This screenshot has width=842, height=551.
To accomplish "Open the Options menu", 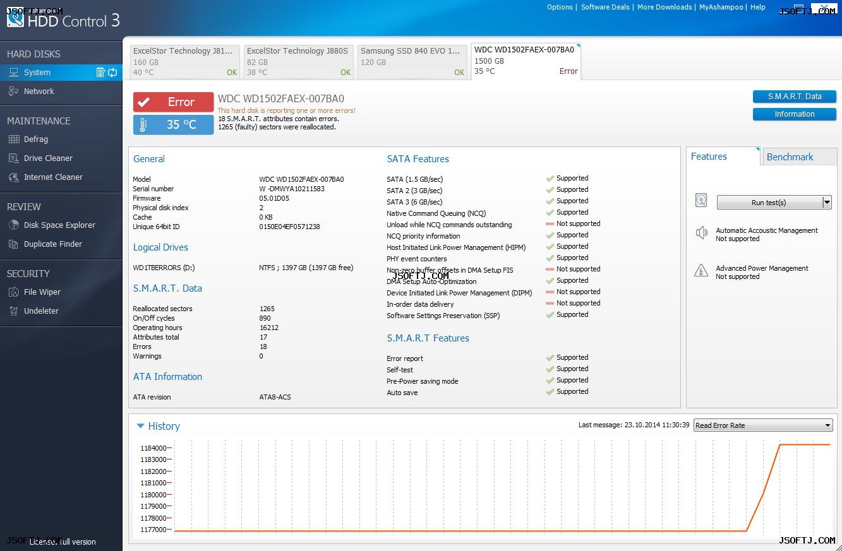I will (560, 7).
